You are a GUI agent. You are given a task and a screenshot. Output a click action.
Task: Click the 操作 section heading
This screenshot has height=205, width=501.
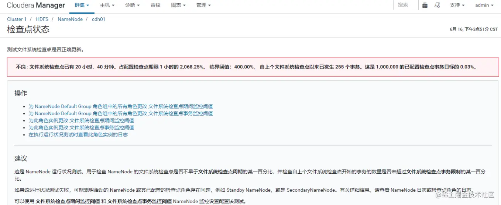pyautogui.click(x=21, y=93)
